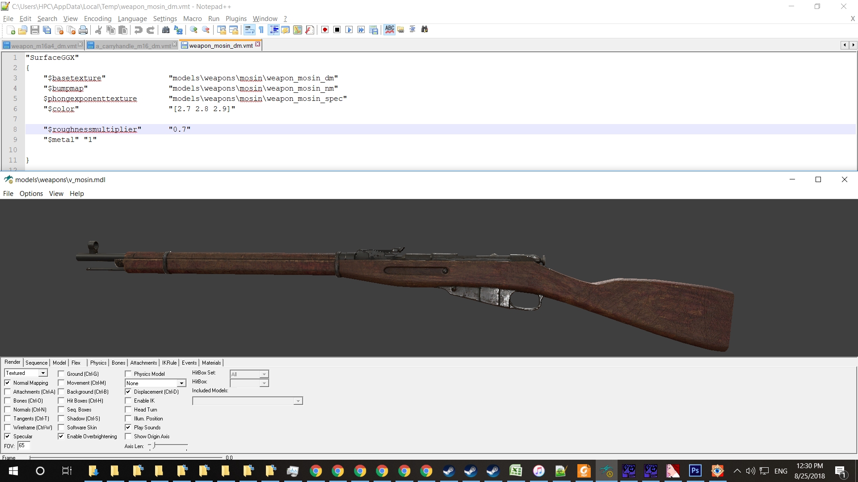Open the Textured render mode dropdown
The height and width of the screenshot is (482, 858).
click(x=43, y=373)
